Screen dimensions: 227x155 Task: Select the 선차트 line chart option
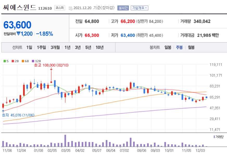tap(17, 47)
